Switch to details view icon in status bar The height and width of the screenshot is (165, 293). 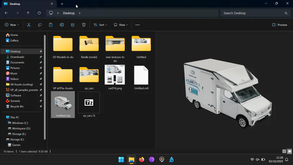tap(284, 151)
